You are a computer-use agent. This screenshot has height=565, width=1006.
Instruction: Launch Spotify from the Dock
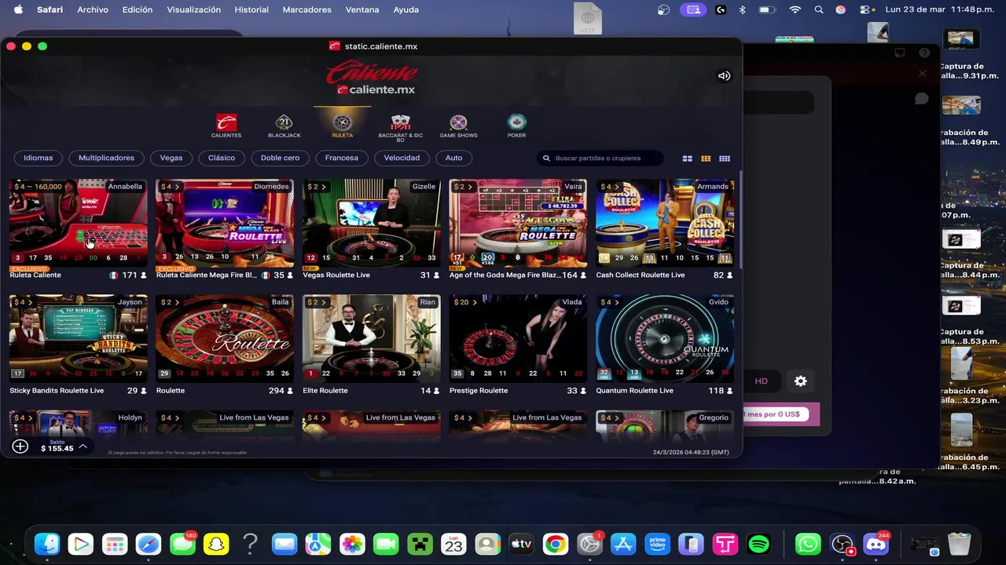[758, 544]
